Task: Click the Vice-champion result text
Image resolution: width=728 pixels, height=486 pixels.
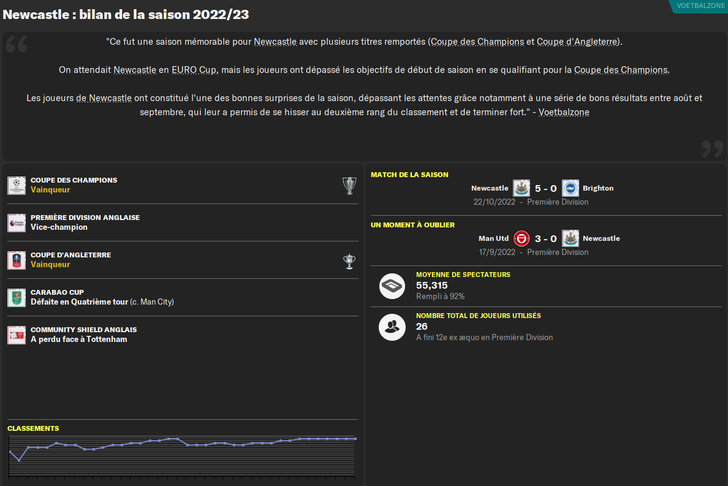Action: point(59,227)
